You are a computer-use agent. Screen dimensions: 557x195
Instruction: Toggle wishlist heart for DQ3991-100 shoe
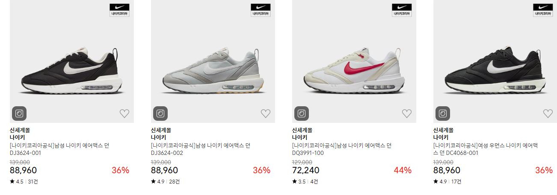407,114
